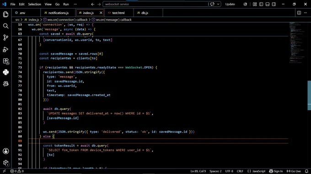This screenshot has height=174, width=311.
Task: Toggle the bottom panel visibility
Action: 268,4
